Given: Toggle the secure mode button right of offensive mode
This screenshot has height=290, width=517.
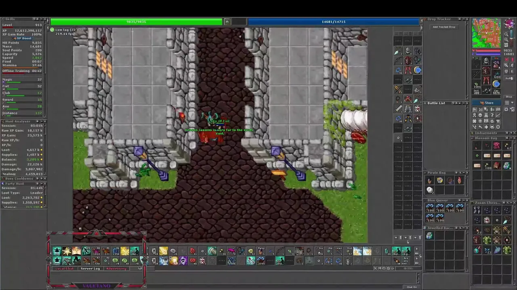Looking at the screenshot, I should 512,59.
